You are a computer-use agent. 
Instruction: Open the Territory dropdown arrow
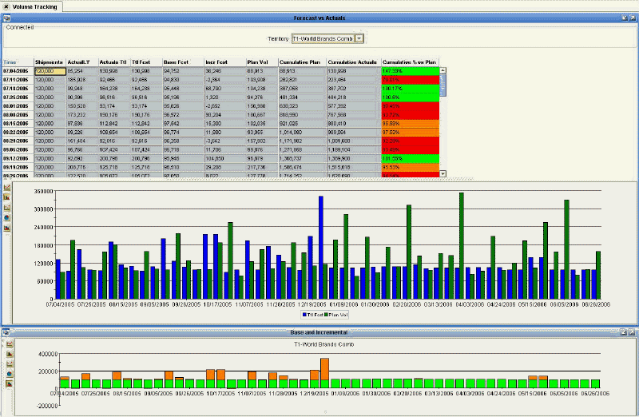click(359, 38)
